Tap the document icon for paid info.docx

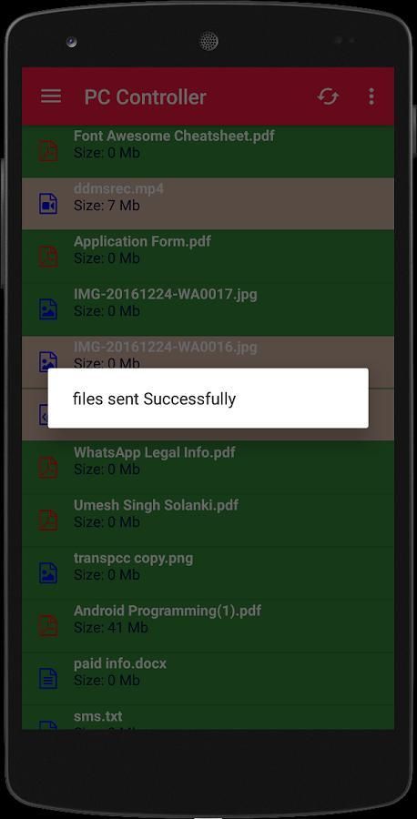click(48, 679)
